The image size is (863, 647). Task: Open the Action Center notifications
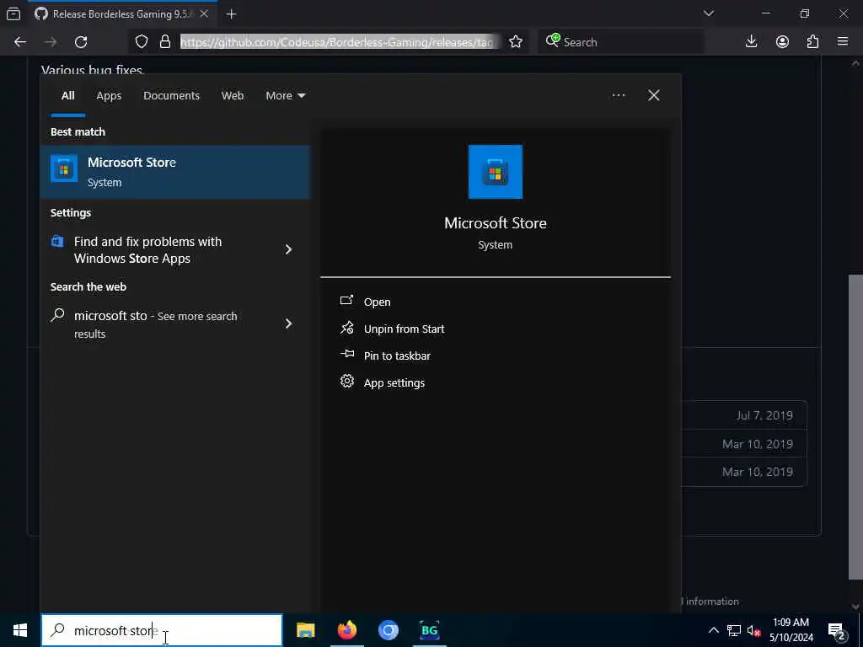838,630
